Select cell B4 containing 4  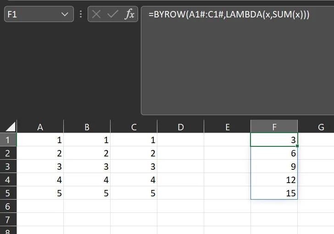[x=87, y=180]
